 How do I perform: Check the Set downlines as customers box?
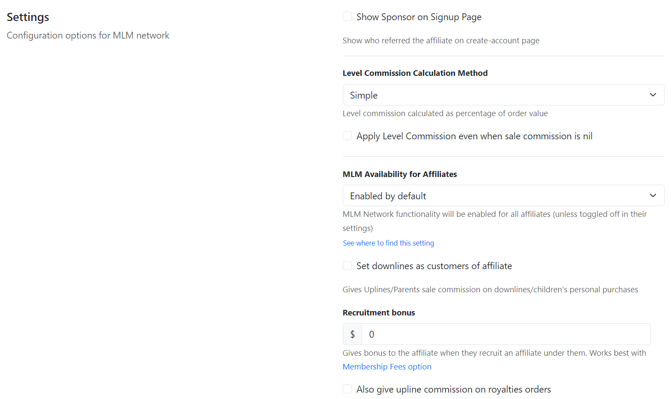coord(347,266)
